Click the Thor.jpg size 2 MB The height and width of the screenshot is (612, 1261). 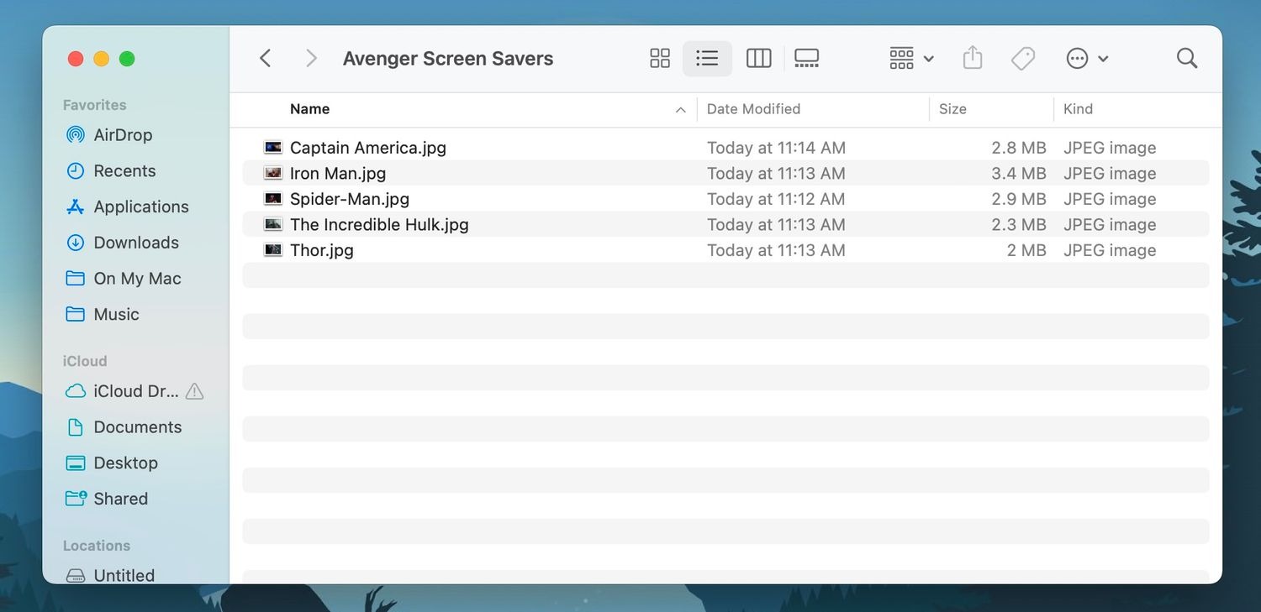pos(1026,250)
